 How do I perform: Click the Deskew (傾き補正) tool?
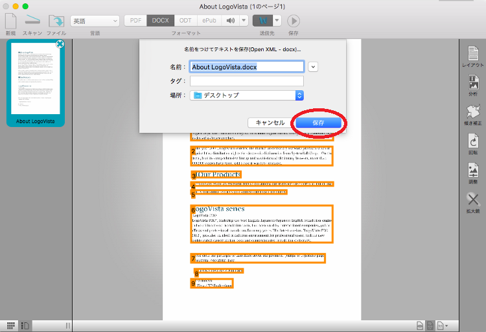point(472,112)
